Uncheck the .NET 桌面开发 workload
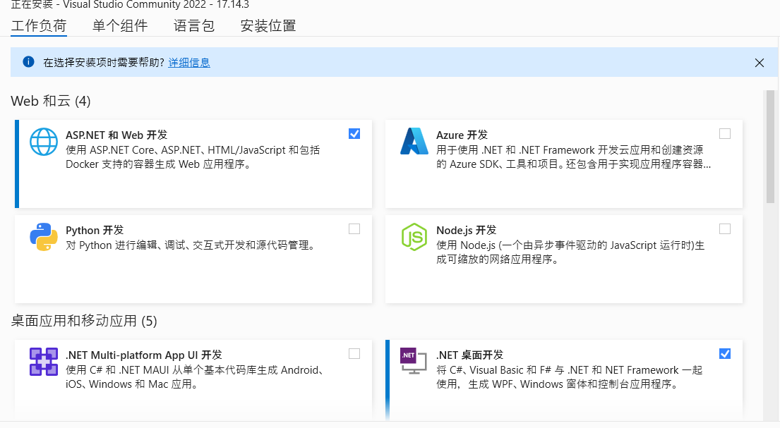The image size is (780, 428). (x=725, y=353)
